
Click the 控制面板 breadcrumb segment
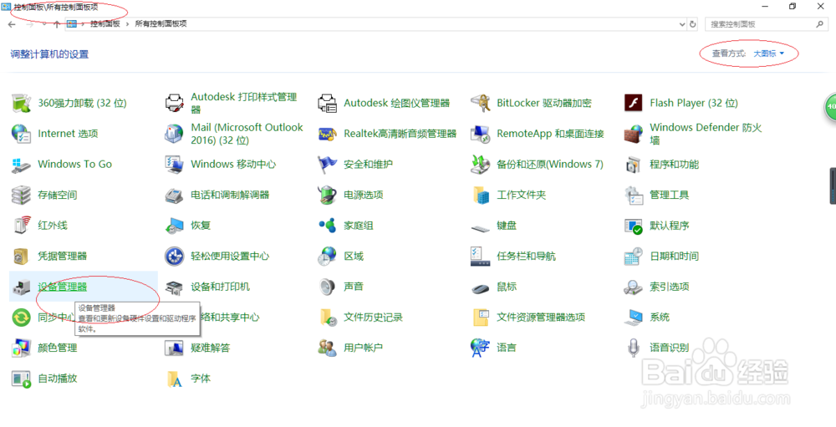click(x=105, y=24)
